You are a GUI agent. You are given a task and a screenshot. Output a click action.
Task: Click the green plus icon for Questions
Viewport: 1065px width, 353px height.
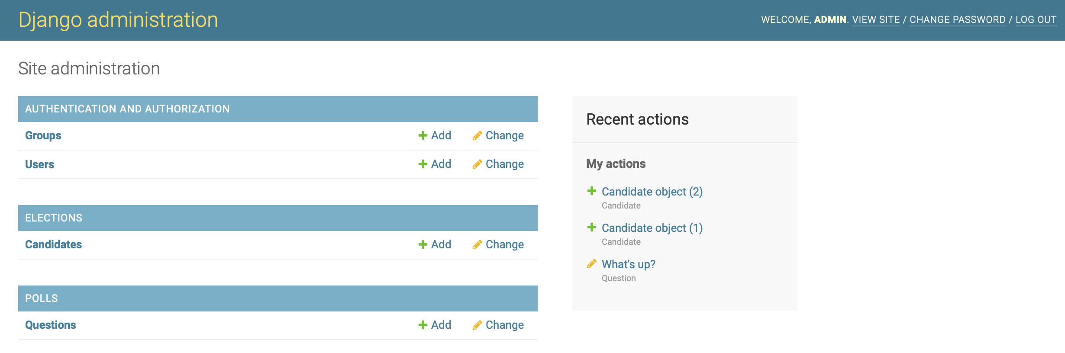point(423,325)
